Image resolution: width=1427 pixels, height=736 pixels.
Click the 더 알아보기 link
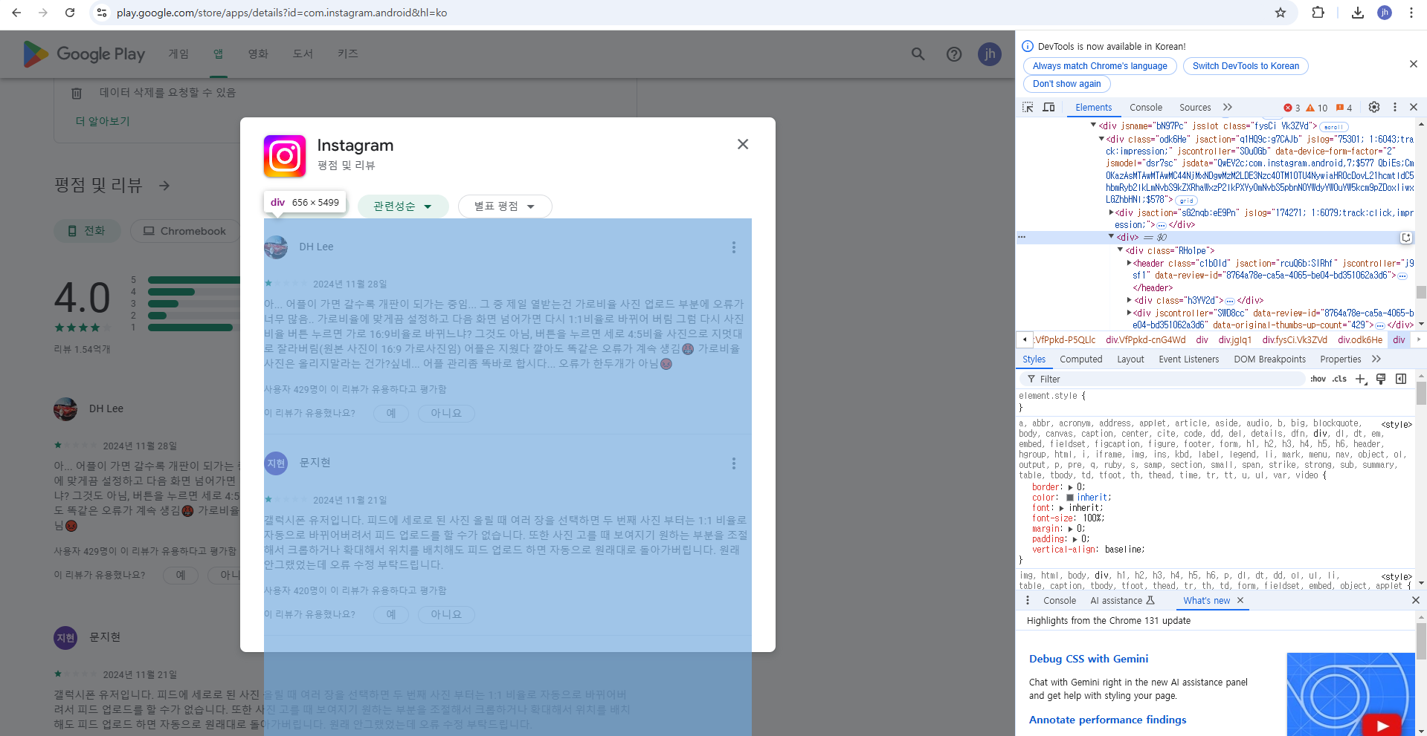pyautogui.click(x=103, y=121)
